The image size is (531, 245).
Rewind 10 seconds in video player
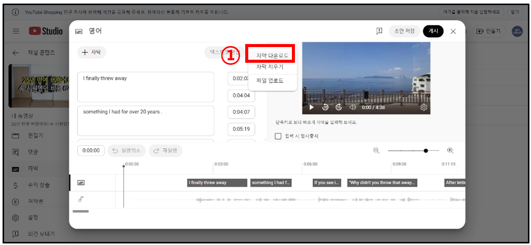pyautogui.click(x=325, y=107)
